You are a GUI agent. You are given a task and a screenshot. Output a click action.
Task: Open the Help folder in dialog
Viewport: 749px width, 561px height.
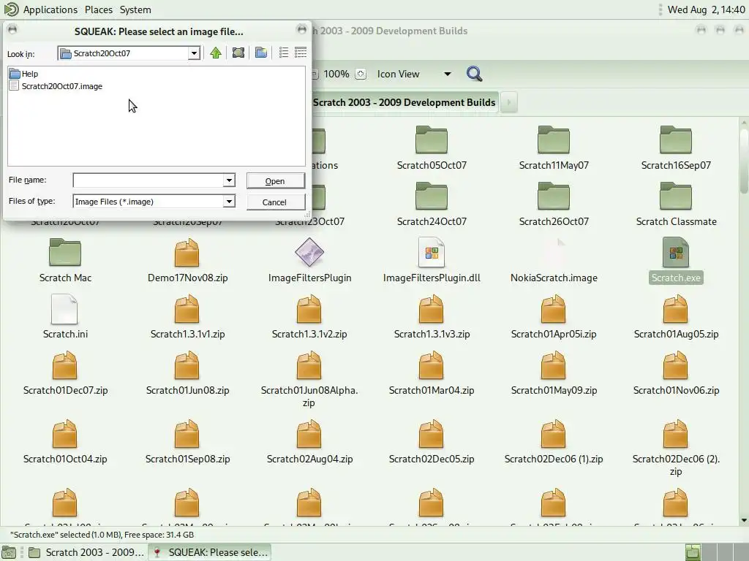click(24, 74)
